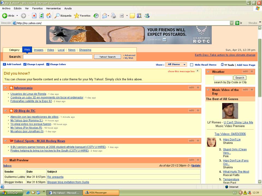Image resolution: width=262 pixels, height=196 pixels.
Task: Click the Add Content plus icon
Action: tap(4, 64)
